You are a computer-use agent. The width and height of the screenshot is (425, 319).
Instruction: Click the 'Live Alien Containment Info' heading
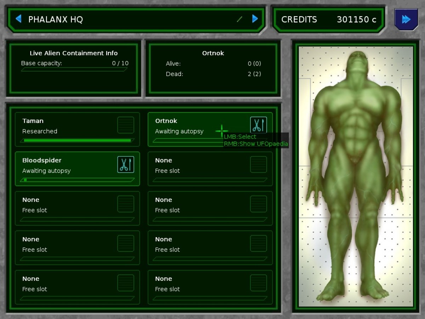(x=74, y=53)
